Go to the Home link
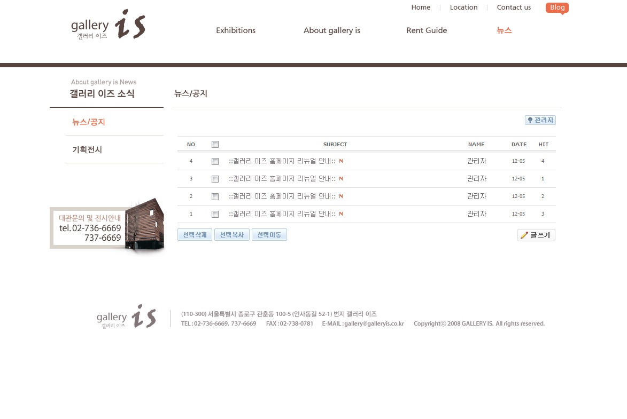 (421, 7)
